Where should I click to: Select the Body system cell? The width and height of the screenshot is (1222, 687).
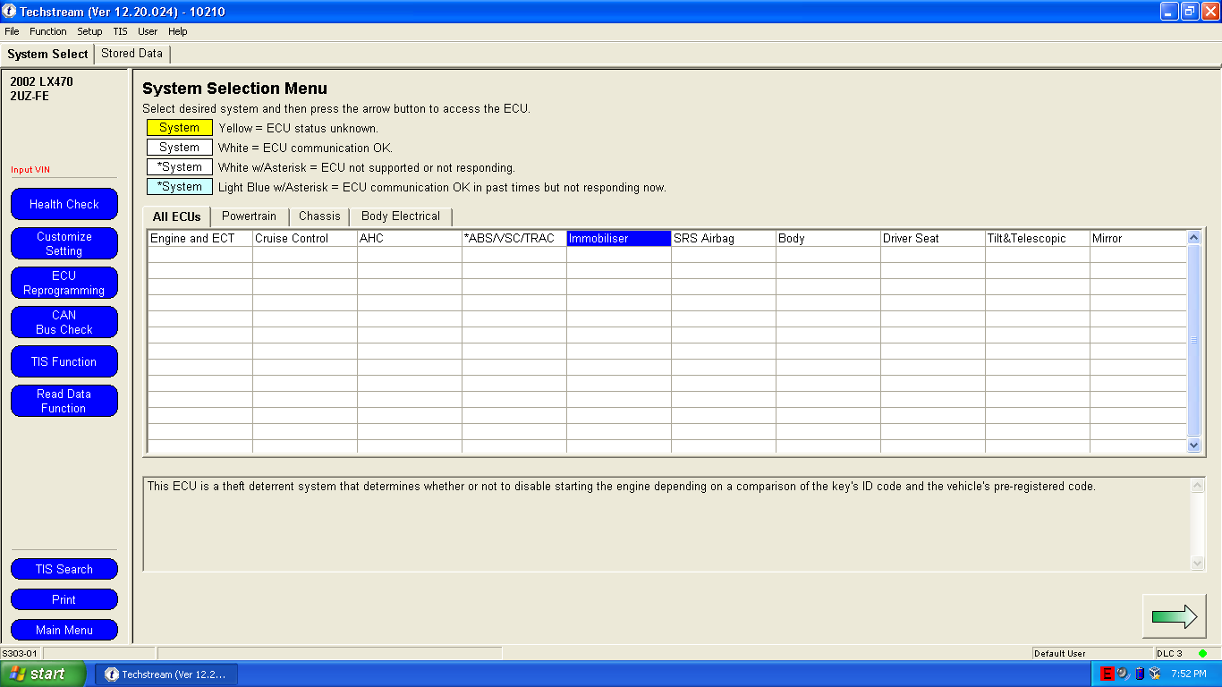(828, 239)
